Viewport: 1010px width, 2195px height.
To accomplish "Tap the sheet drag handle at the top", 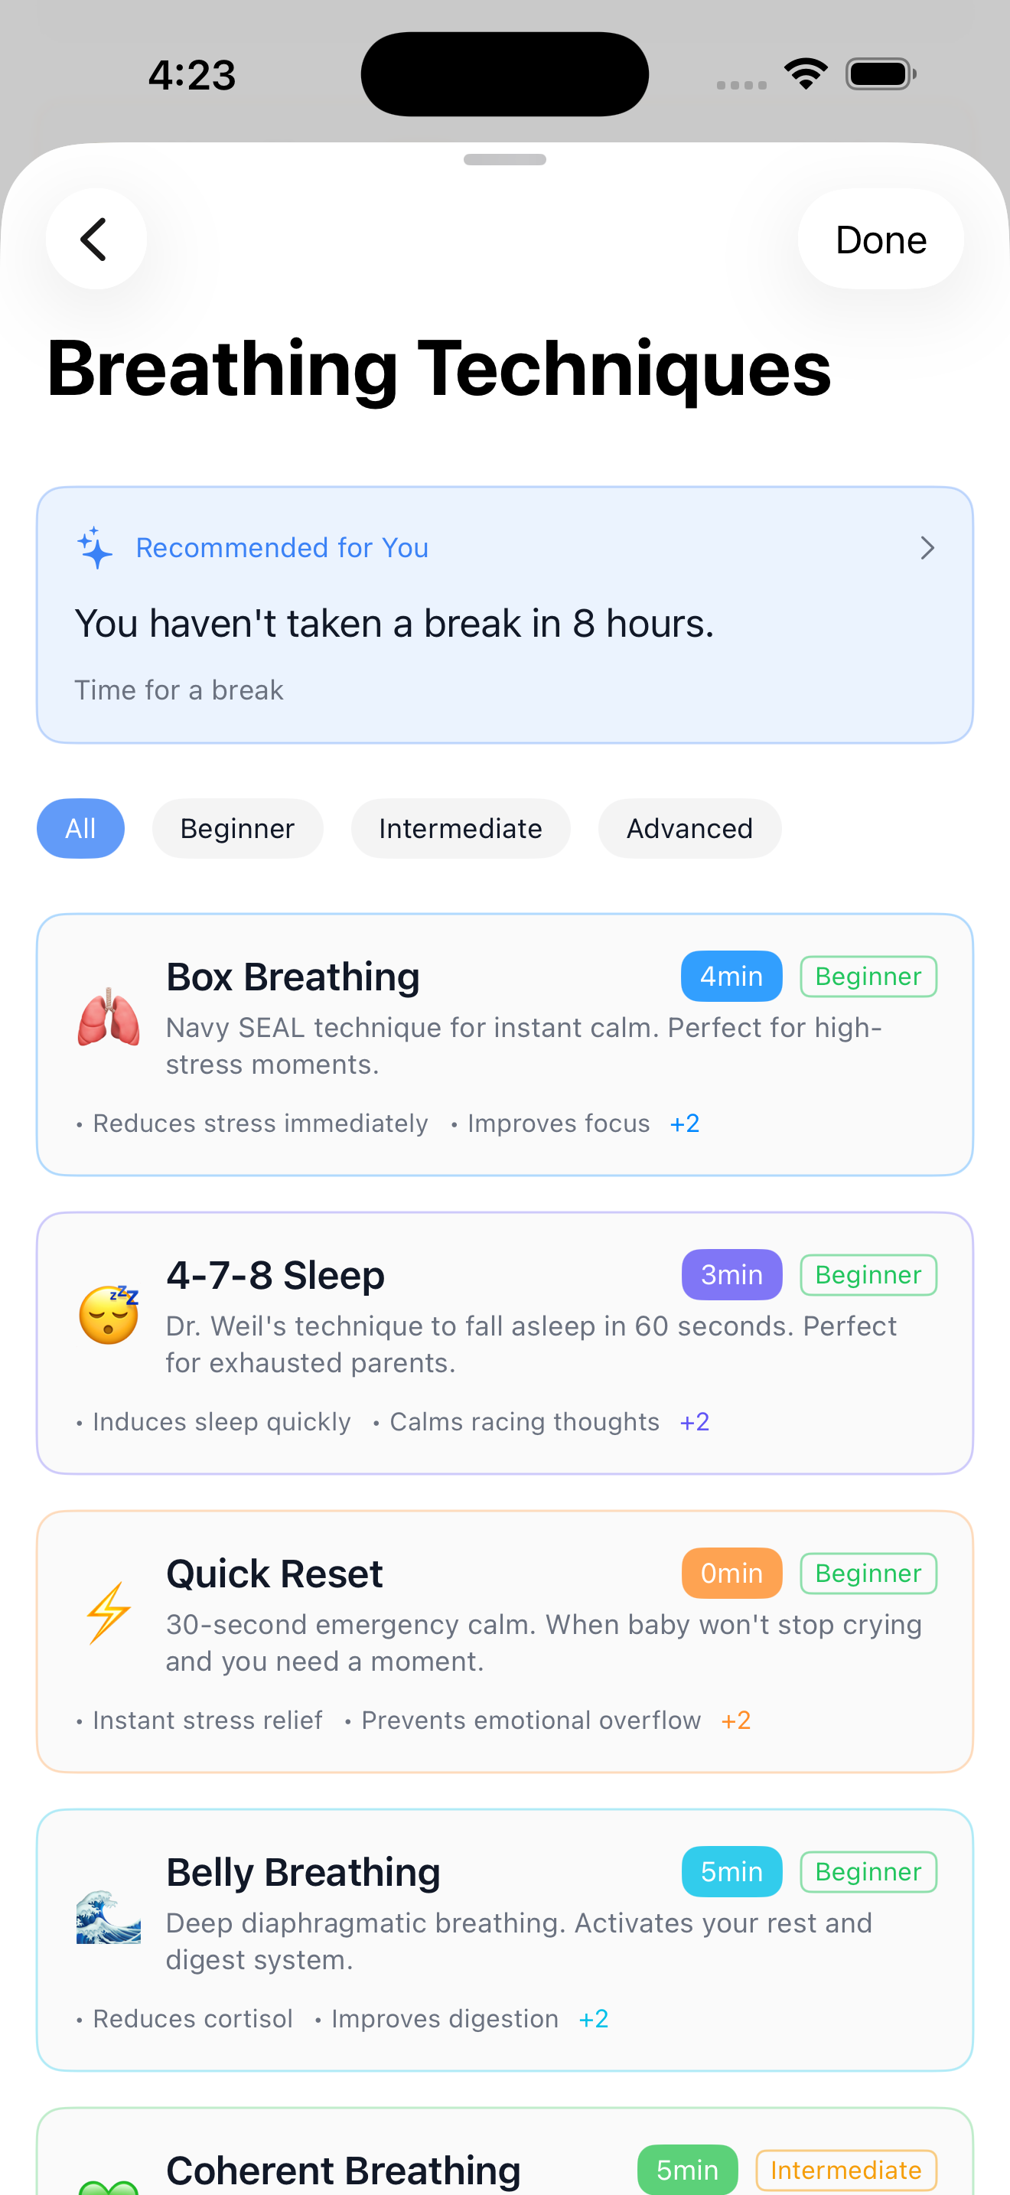I will 505,159.
